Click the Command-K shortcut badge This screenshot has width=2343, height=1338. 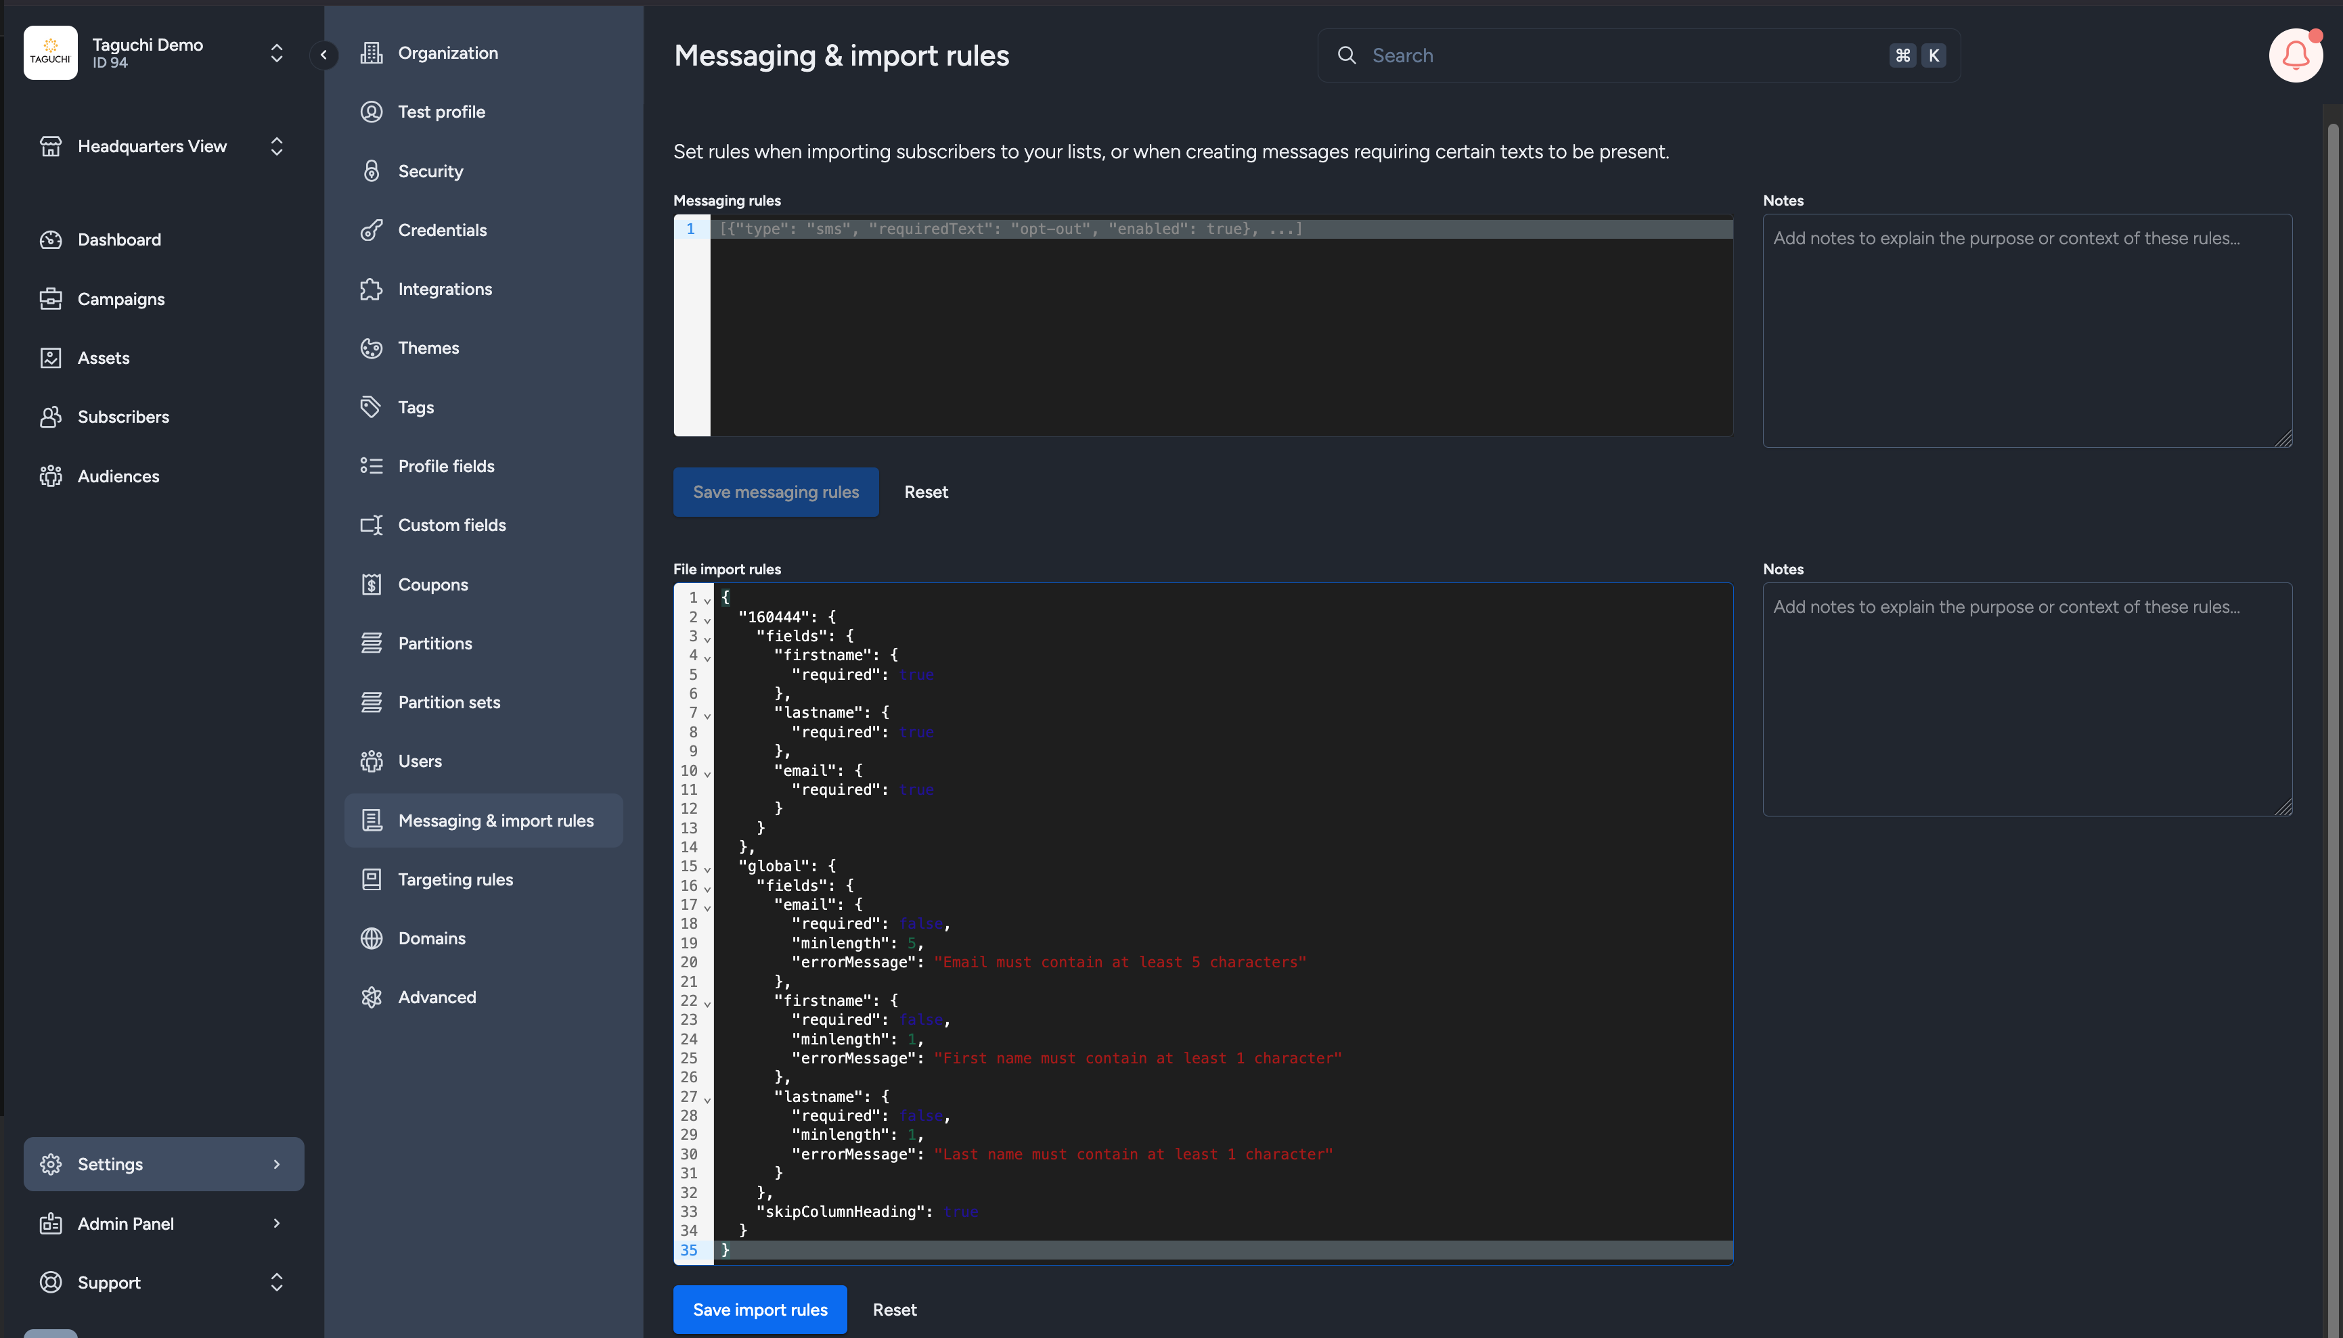point(1917,55)
